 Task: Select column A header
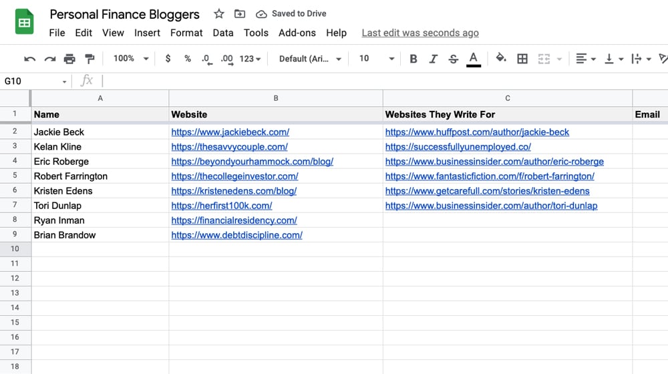tap(100, 98)
